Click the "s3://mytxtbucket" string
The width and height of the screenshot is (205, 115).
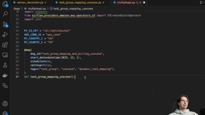[56, 31]
